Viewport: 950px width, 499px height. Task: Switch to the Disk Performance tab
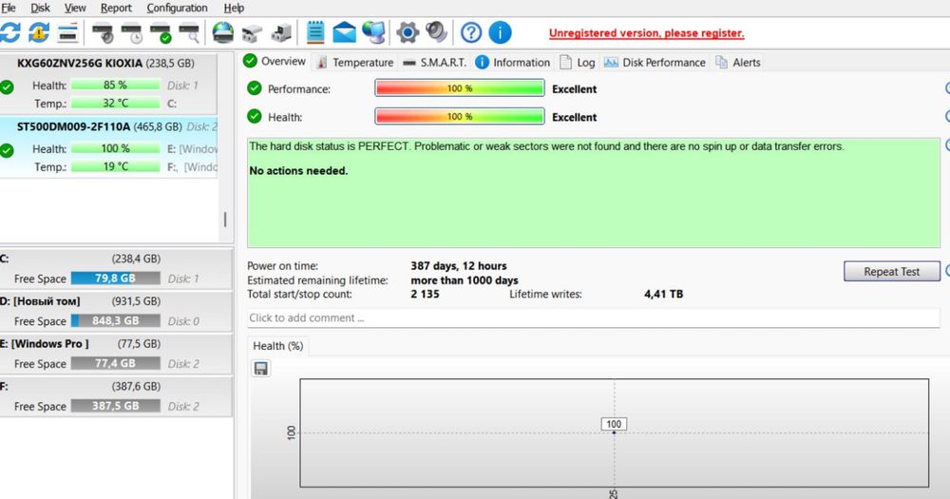pyautogui.click(x=655, y=62)
